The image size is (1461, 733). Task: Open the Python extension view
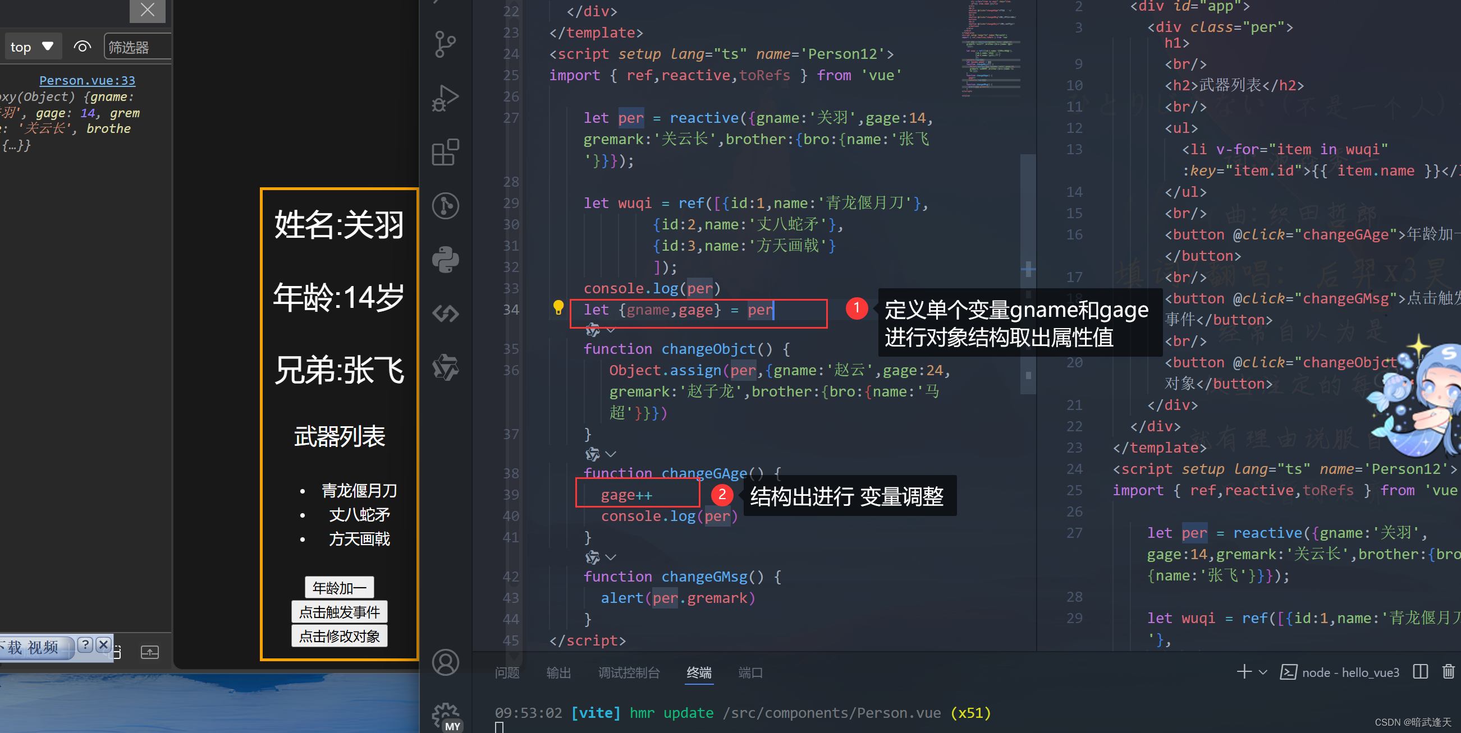click(445, 260)
